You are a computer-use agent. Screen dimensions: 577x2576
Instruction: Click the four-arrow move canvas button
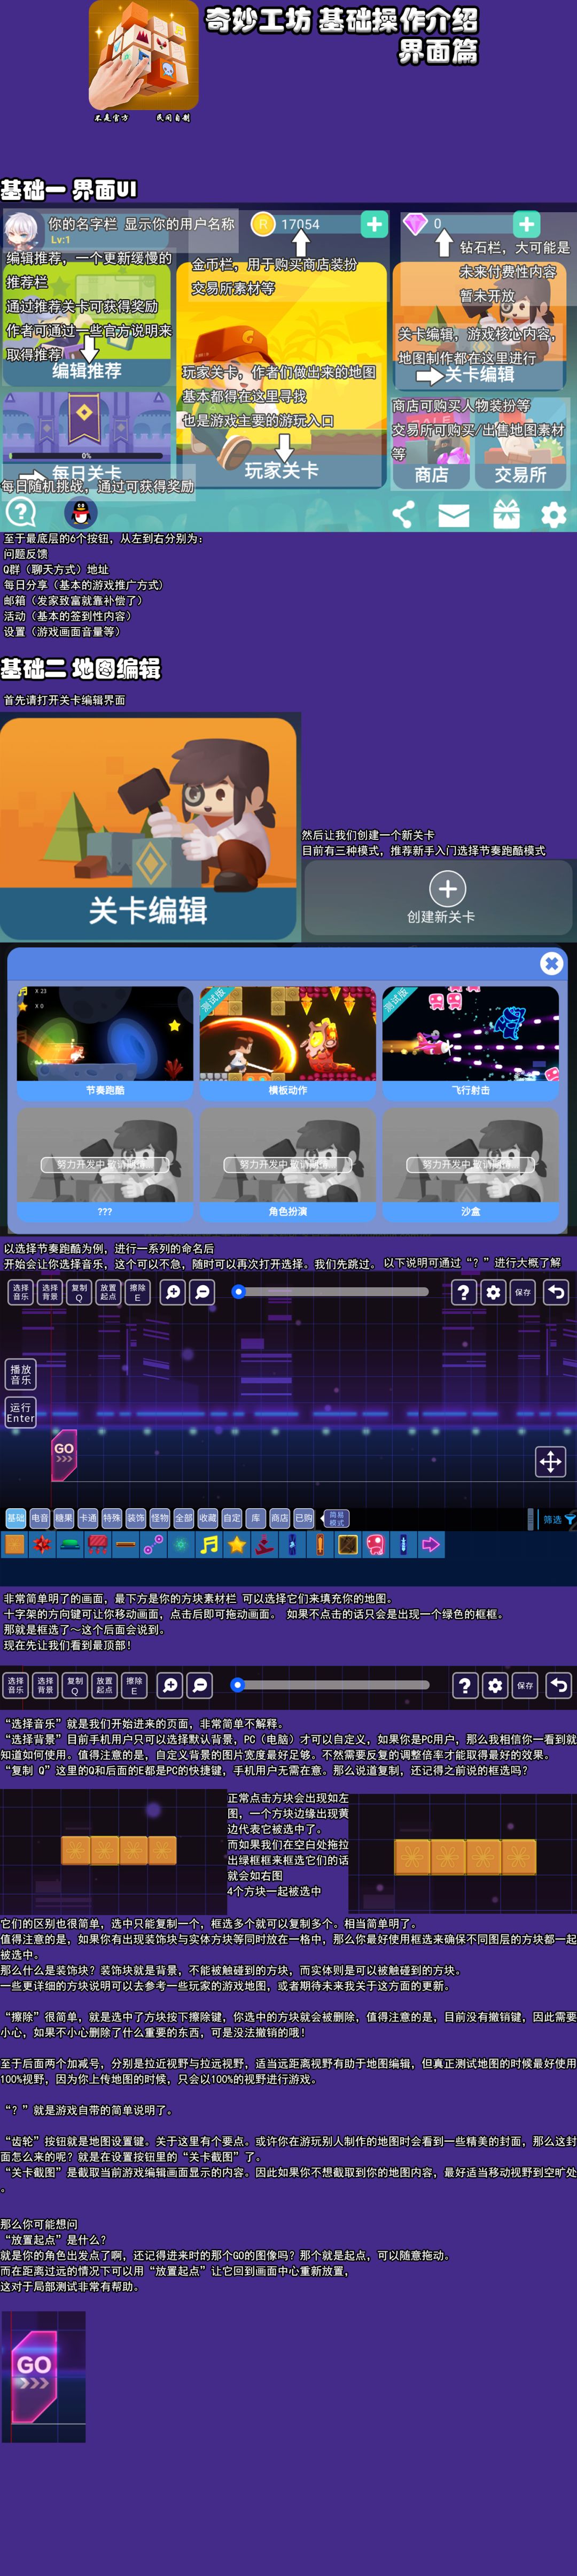click(x=550, y=1462)
